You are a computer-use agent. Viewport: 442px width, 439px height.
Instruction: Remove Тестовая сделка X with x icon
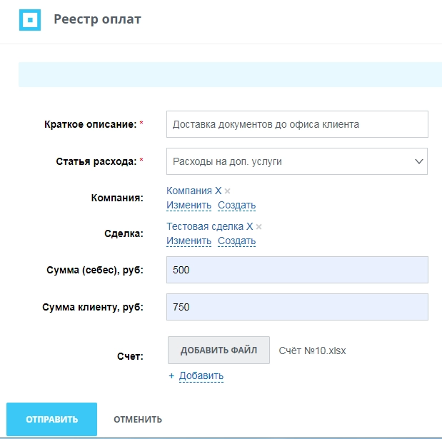(x=259, y=227)
